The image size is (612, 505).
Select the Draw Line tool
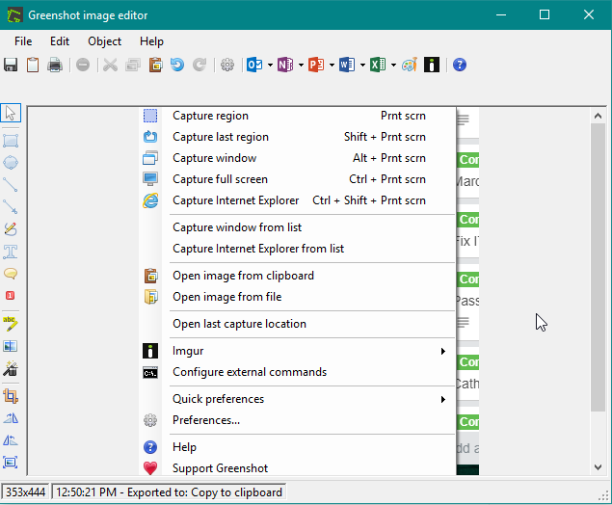coord(11,185)
